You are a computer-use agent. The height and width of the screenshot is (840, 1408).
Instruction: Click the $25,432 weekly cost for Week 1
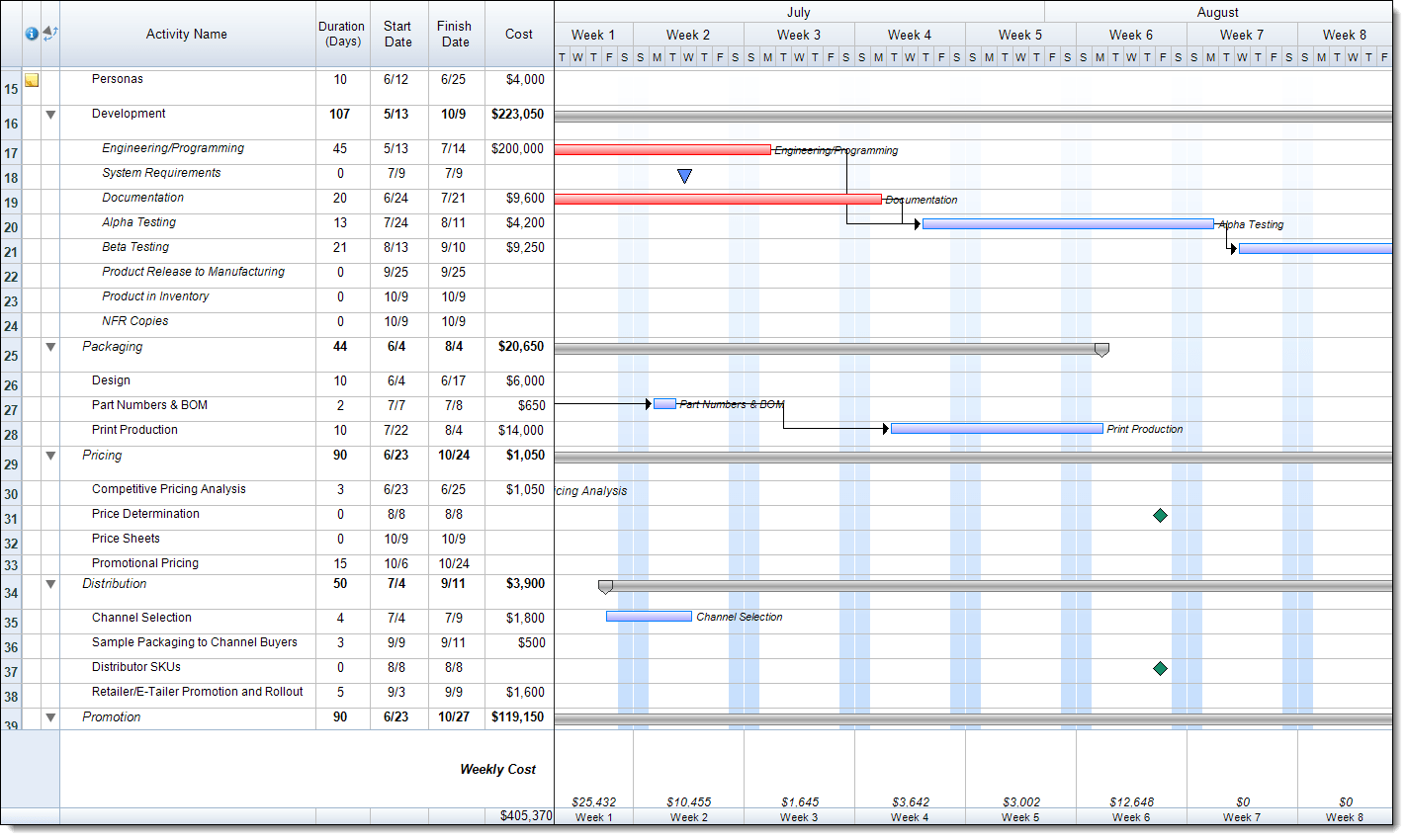click(x=593, y=801)
